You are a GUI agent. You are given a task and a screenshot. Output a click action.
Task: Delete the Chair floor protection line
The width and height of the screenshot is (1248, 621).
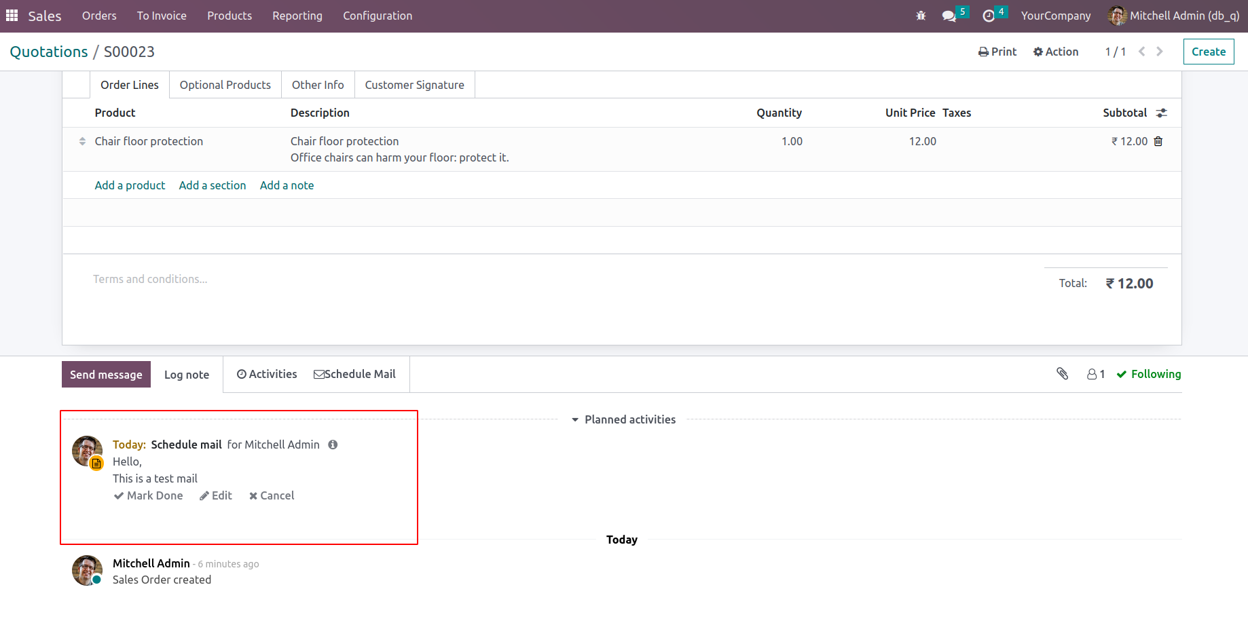(x=1158, y=141)
